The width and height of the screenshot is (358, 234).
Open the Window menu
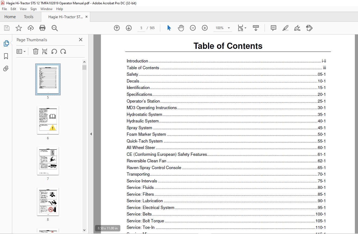click(46, 9)
